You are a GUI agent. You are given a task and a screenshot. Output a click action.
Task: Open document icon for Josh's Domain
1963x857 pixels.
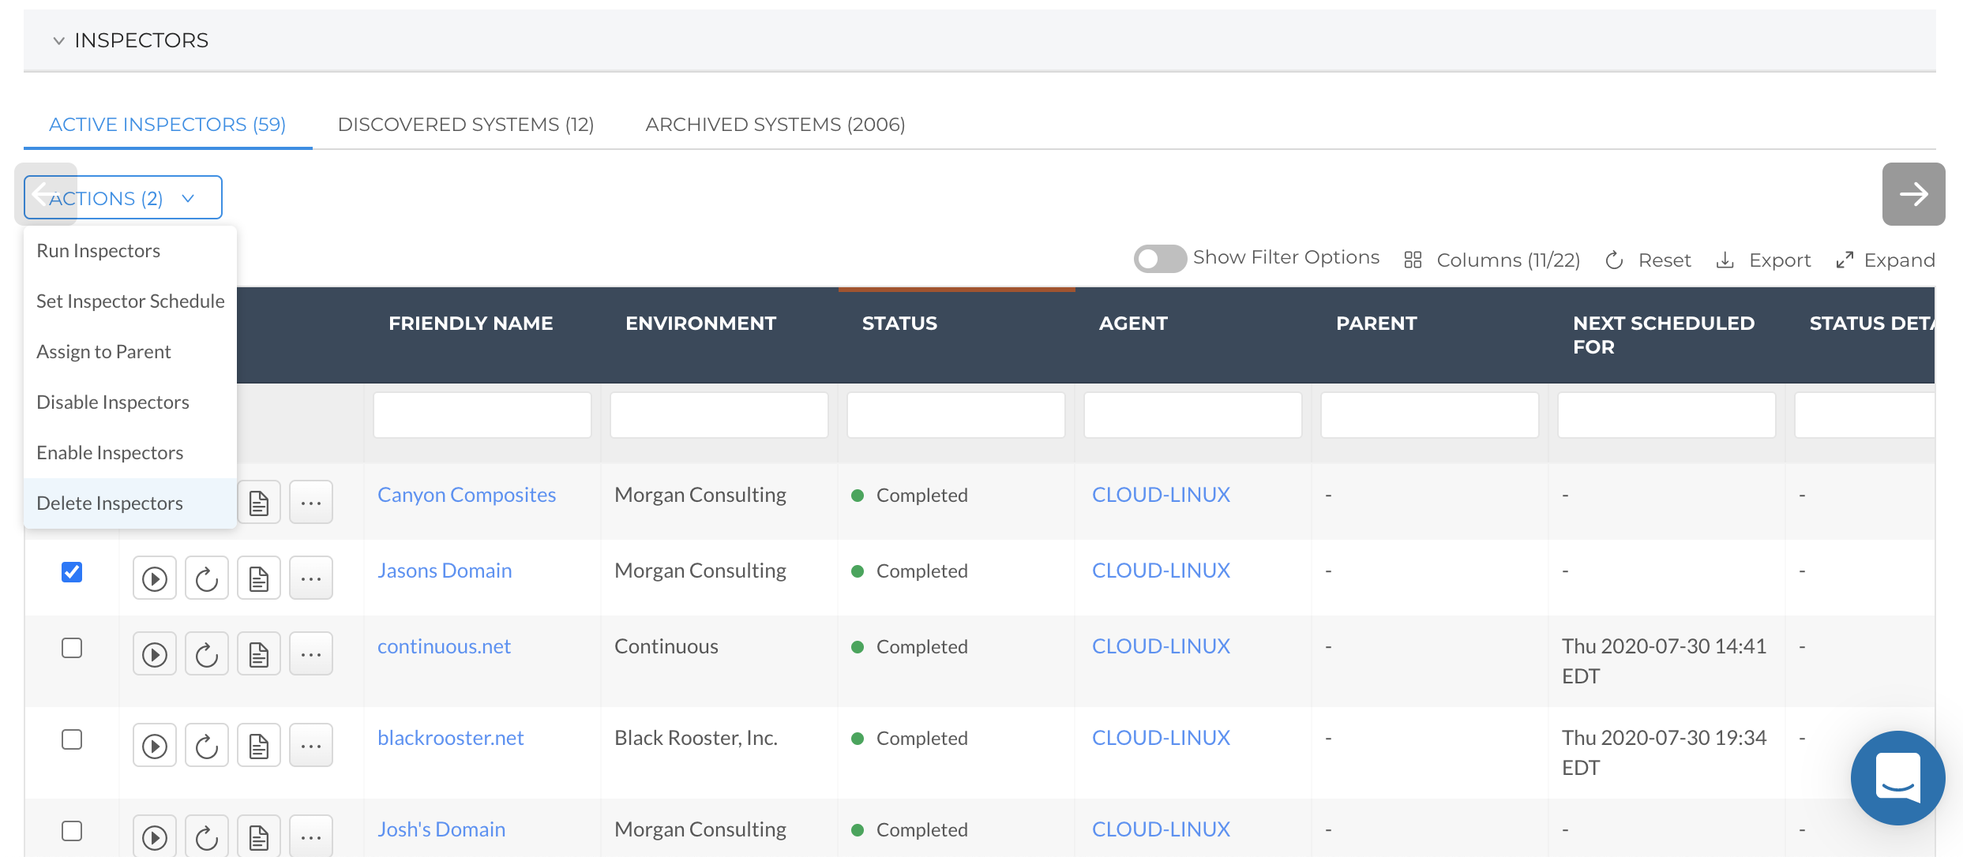tap(259, 836)
